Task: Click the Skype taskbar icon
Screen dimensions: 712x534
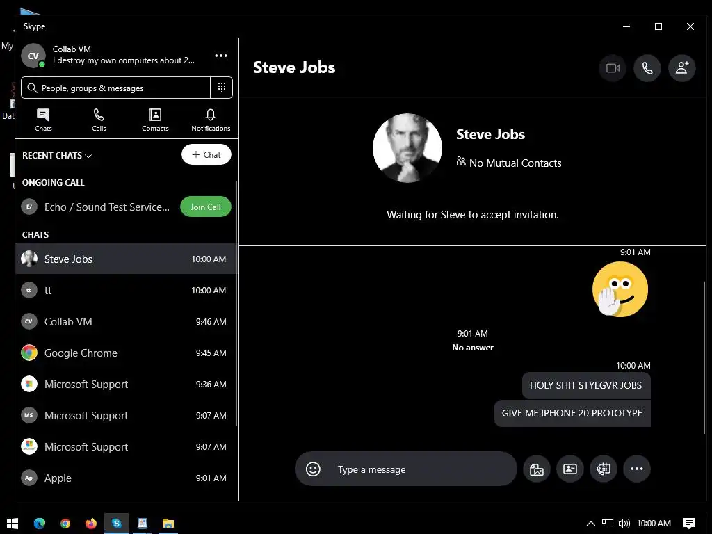Action: click(117, 524)
